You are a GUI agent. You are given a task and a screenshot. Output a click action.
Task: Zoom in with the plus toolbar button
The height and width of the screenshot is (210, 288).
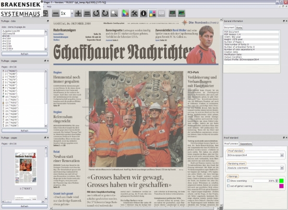pos(78,13)
